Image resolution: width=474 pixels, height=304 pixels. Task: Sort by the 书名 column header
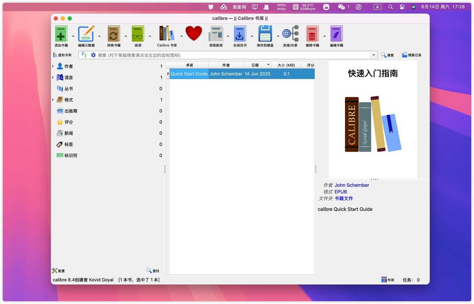click(189, 65)
